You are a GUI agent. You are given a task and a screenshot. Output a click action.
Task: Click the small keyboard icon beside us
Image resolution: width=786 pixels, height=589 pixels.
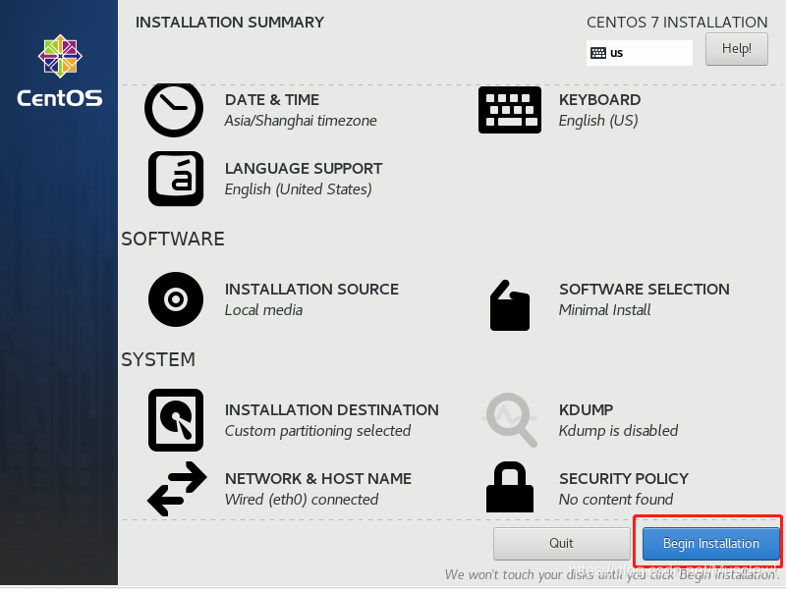point(598,53)
